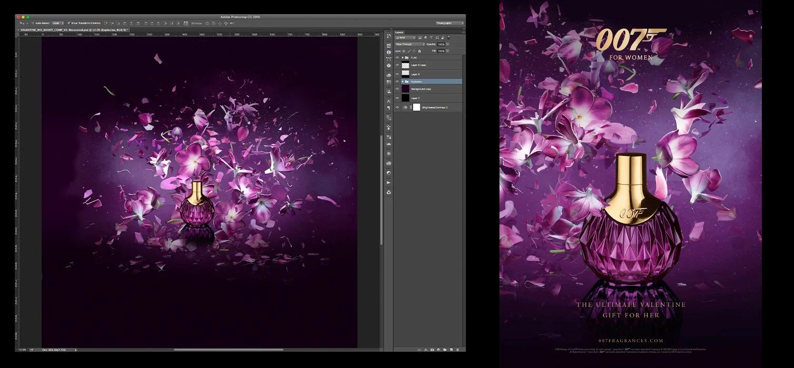Lock layer position
Viewport: 794px width, 368px height.
point(414,51)
